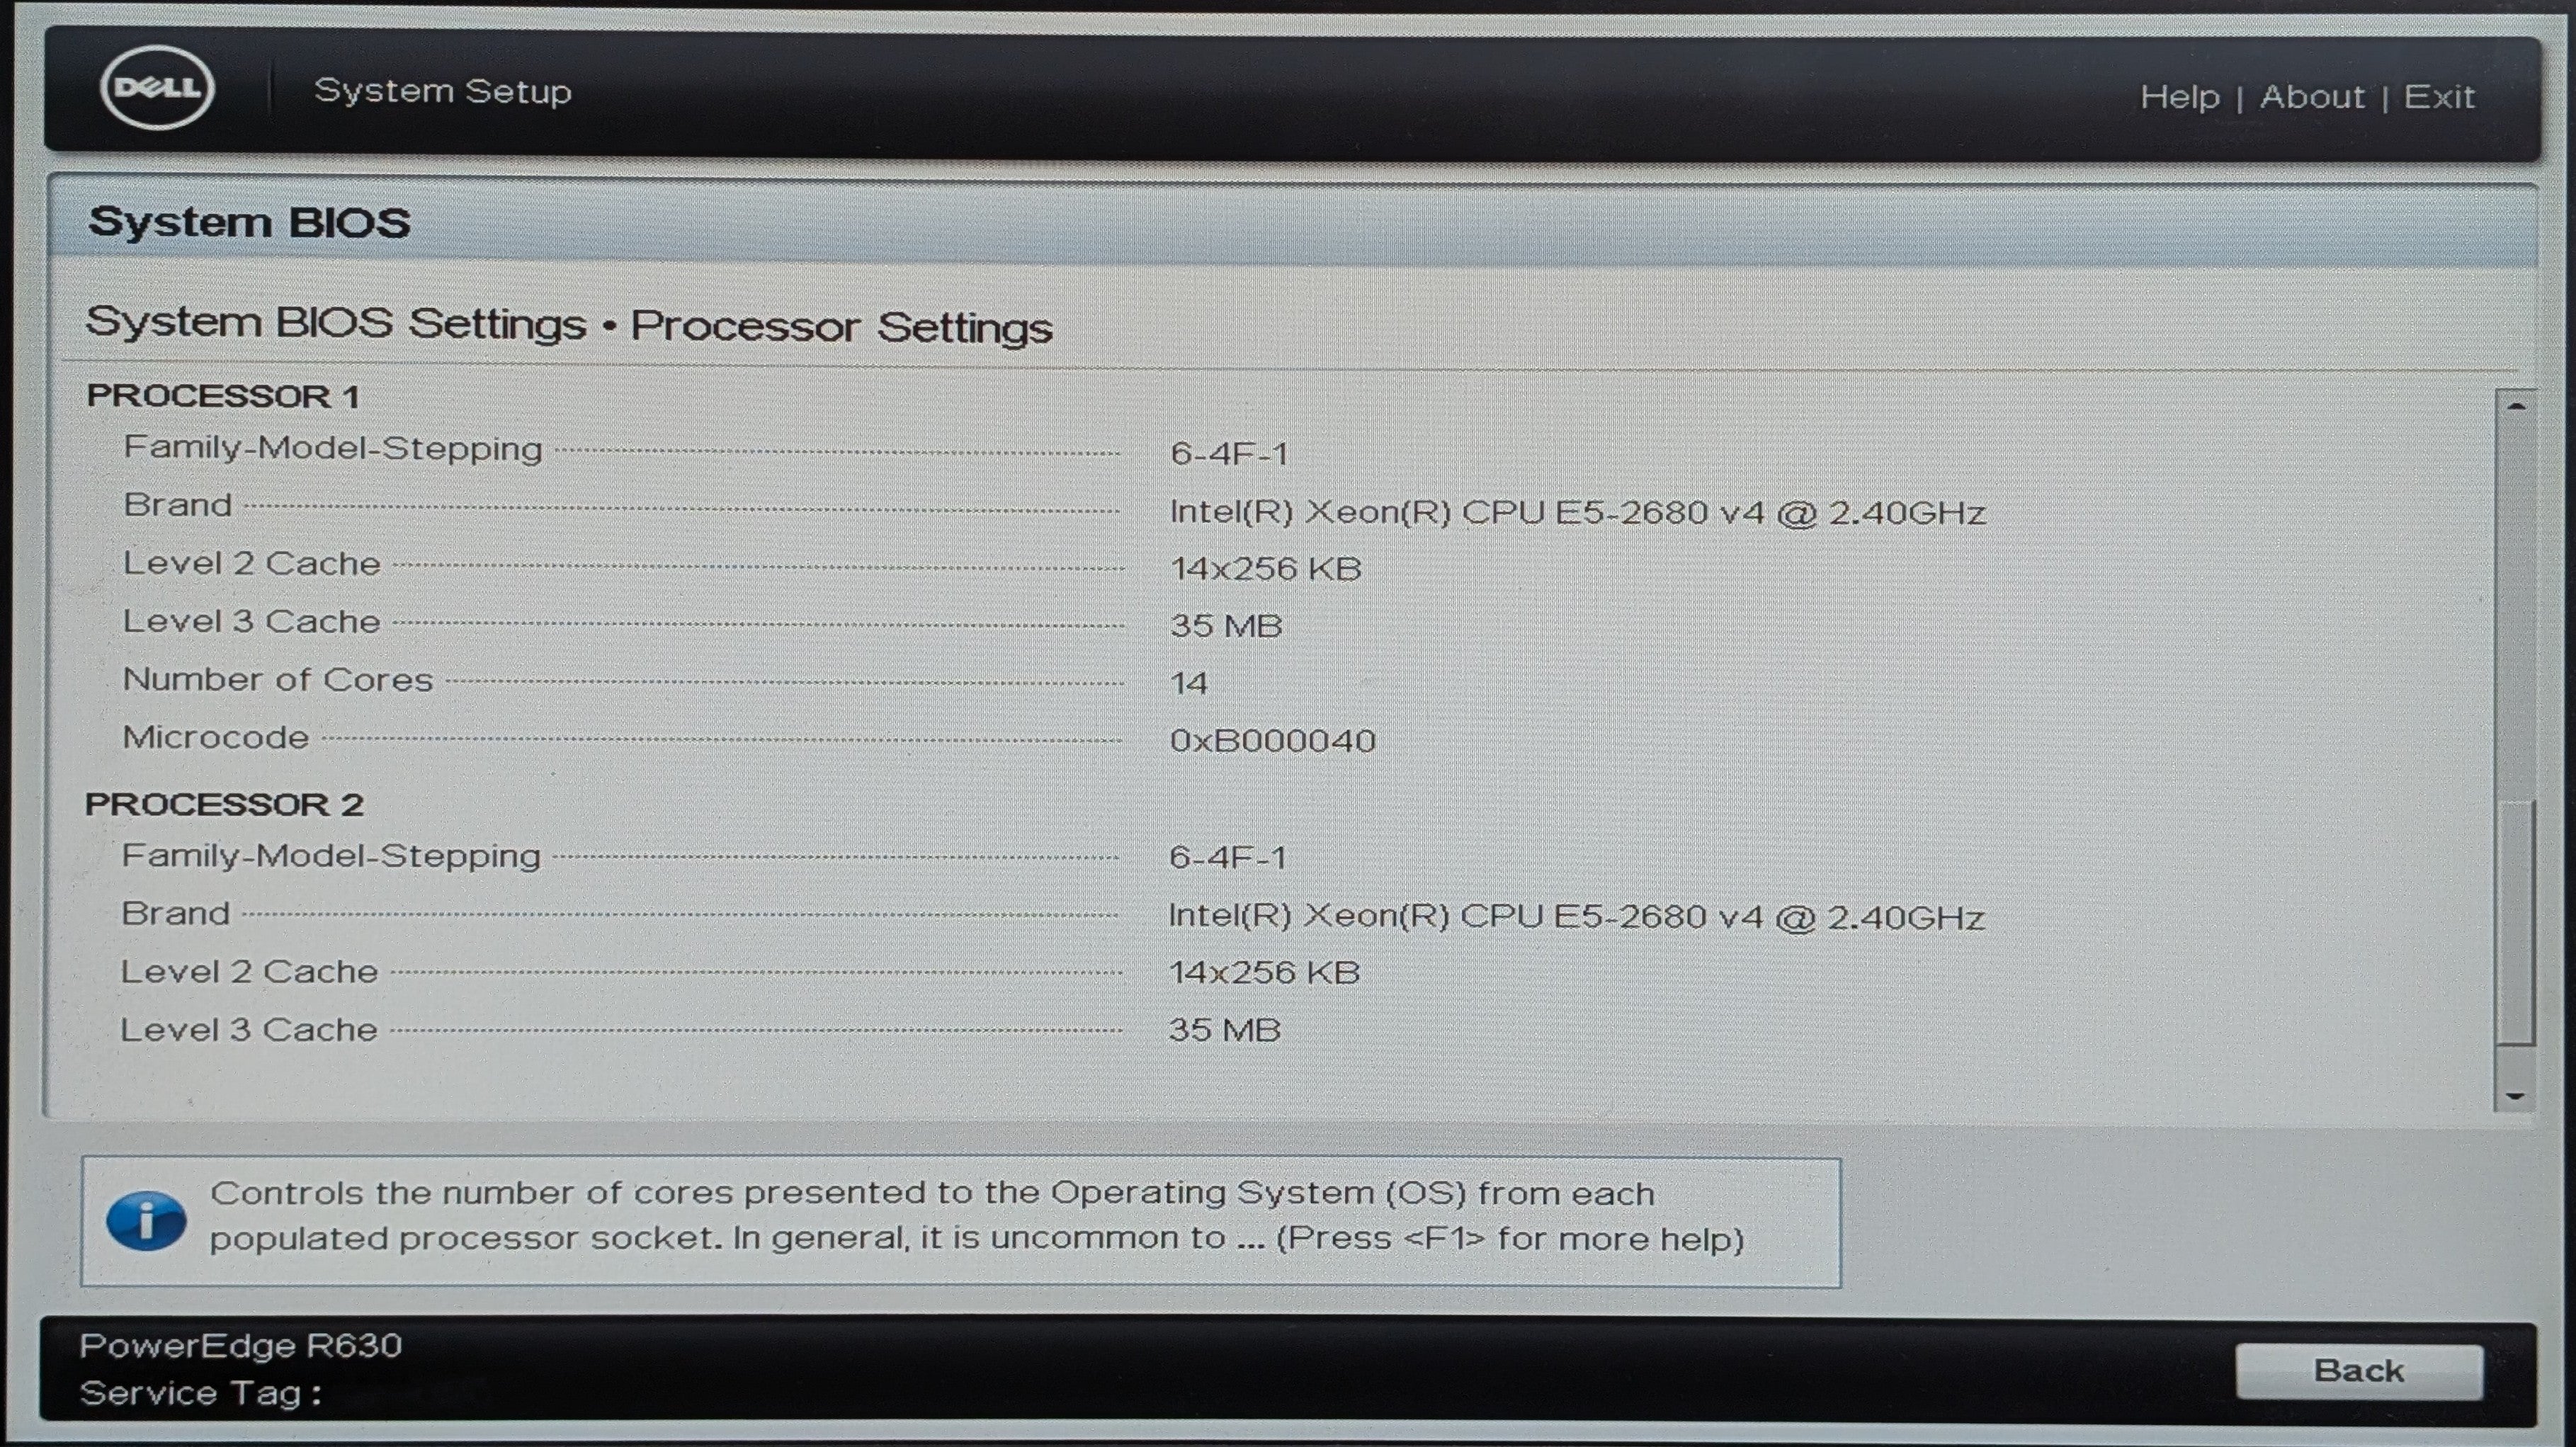Viewport: 2576px width, 1447px height.
Task: Click the Exit link
Action: coord(2439,97)
